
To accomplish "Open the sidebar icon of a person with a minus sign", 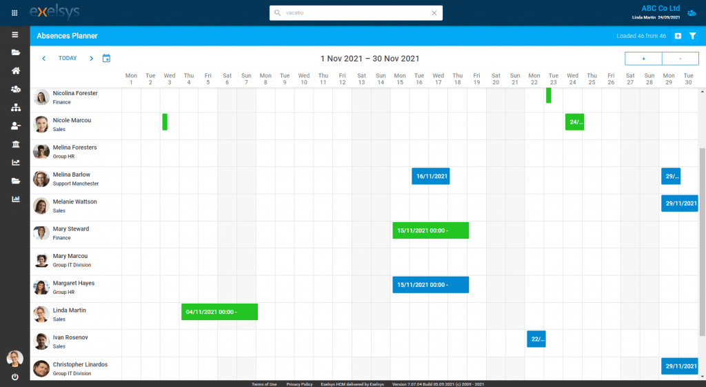I will tap(16, 126).
